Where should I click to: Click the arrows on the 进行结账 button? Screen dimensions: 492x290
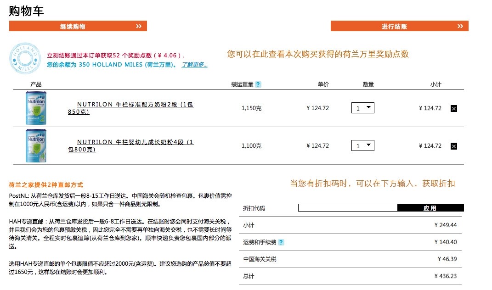[460, 26]
